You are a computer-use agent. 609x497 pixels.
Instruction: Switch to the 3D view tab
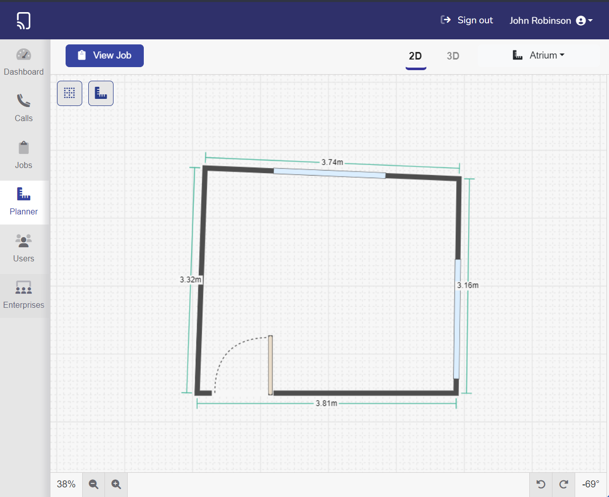[453, 56]
